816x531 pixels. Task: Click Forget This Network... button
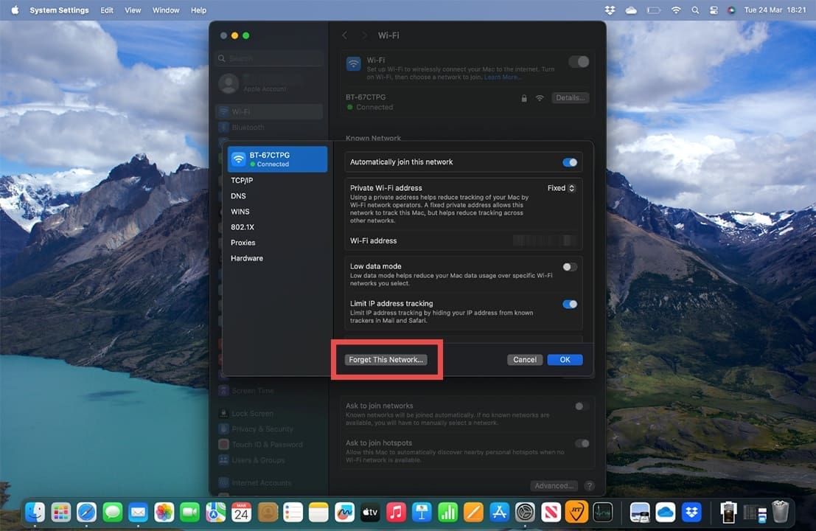tap(386, 360)
